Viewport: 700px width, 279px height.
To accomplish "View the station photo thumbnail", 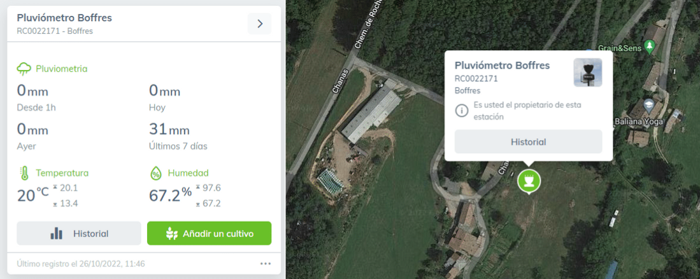I will pos(587,72).
